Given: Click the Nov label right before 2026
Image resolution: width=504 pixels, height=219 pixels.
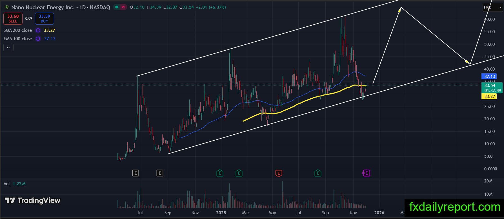Looking at the screenshot, I should pos(353,213).
